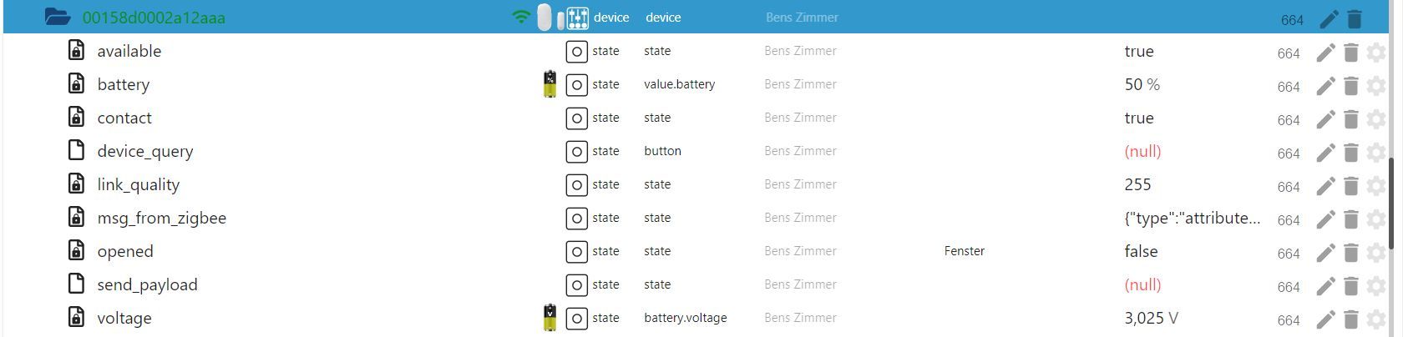Click the green wifi signal icon
This screenshot has width=1403, height=337.
[x=521, y=17]
